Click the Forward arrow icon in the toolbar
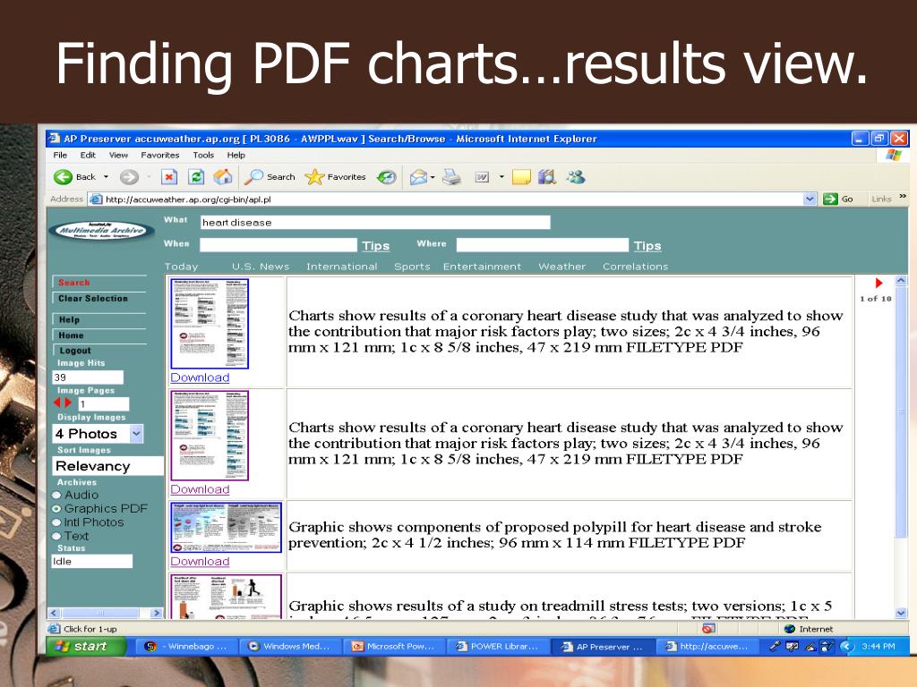The height and width of the screenshot is (687, 917). [129, 177]
